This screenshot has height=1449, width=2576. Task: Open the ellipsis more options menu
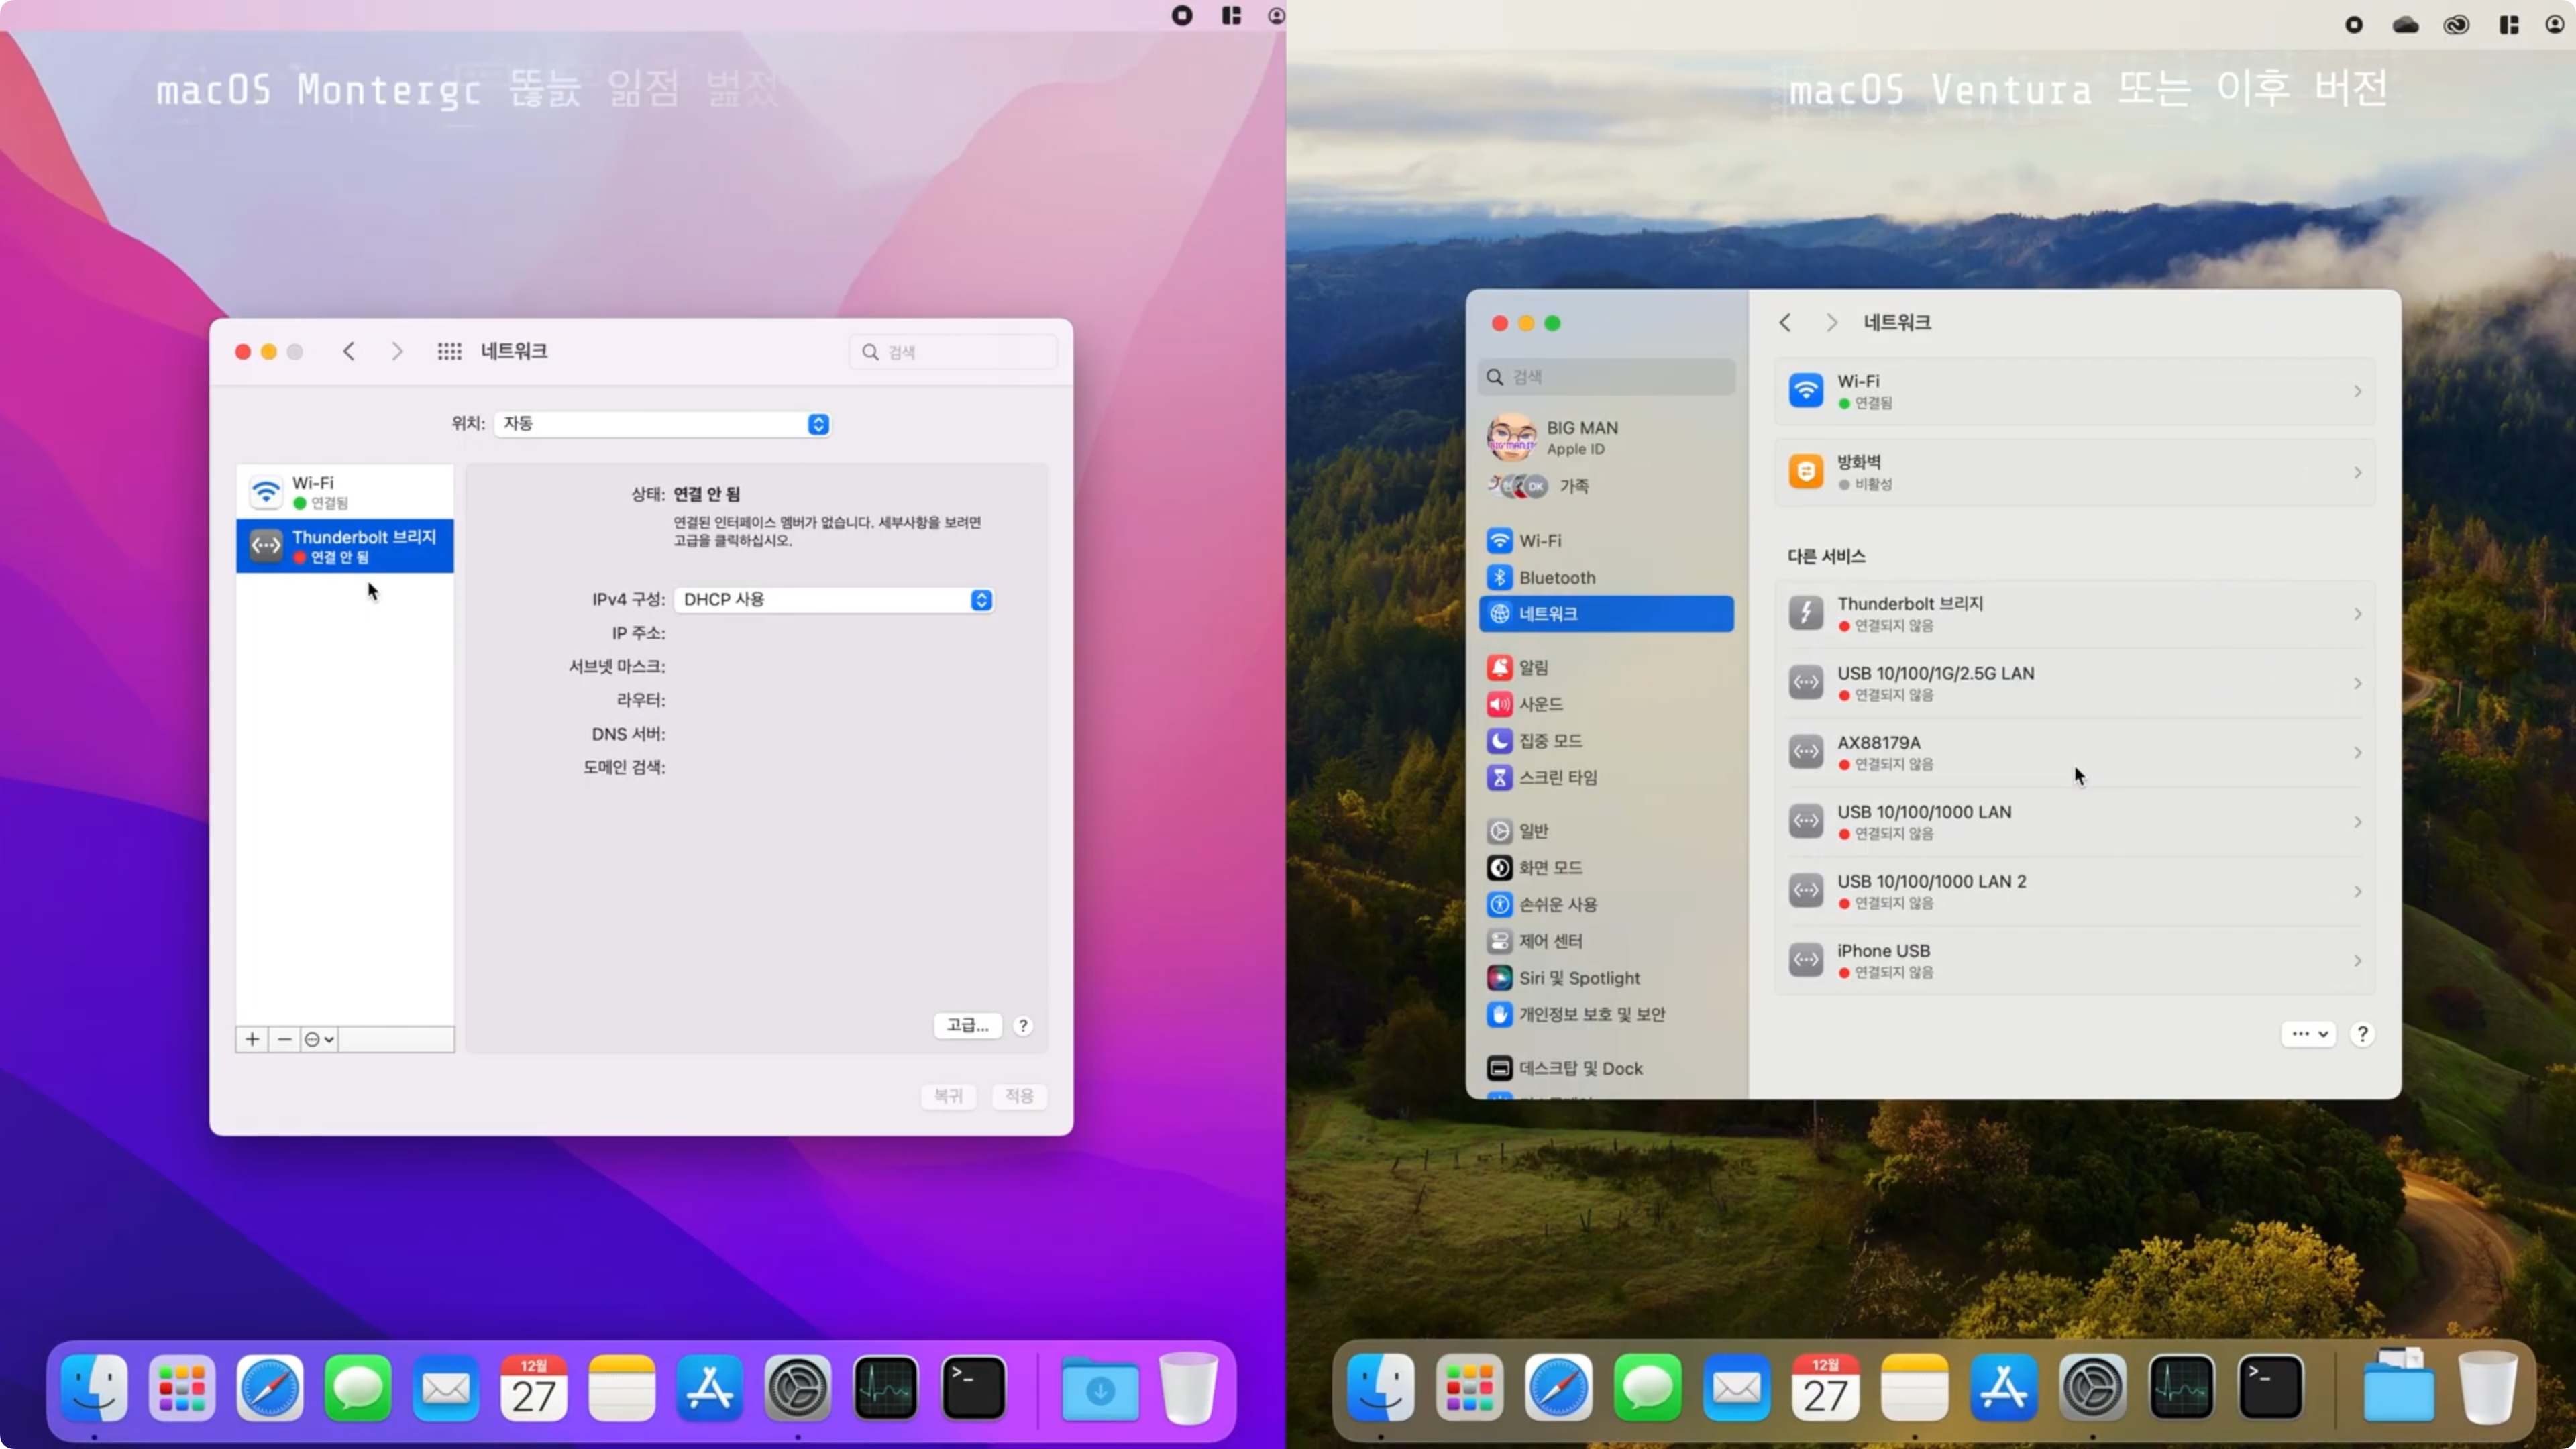click(2308, 1034)
